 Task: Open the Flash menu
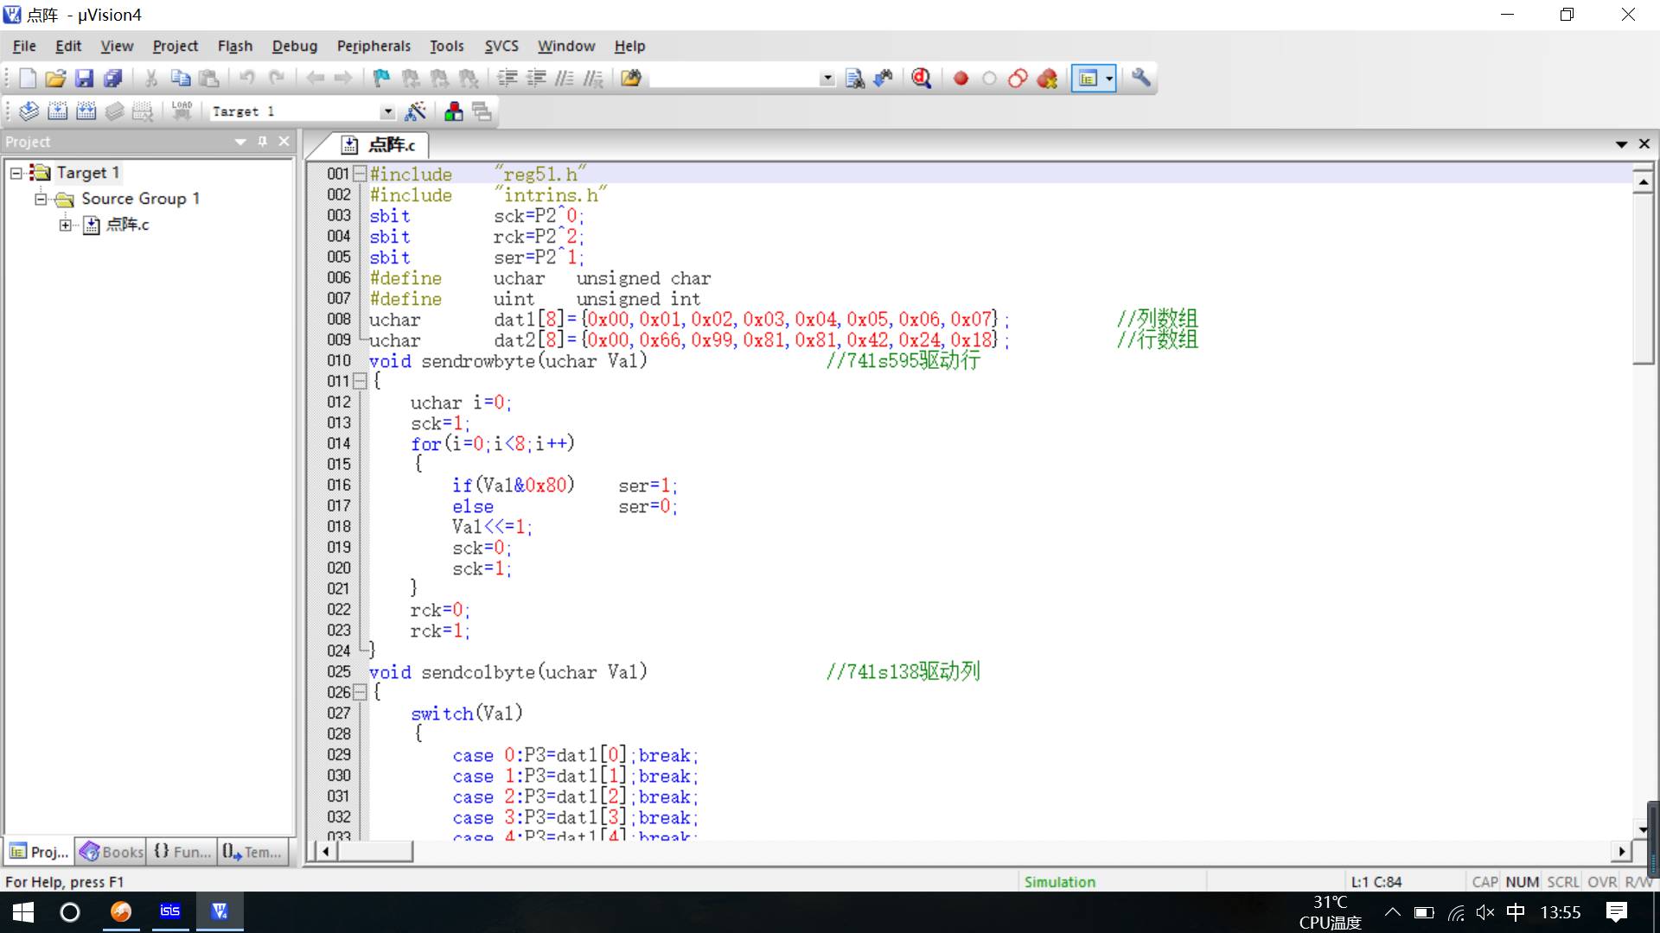pos(234,46)
